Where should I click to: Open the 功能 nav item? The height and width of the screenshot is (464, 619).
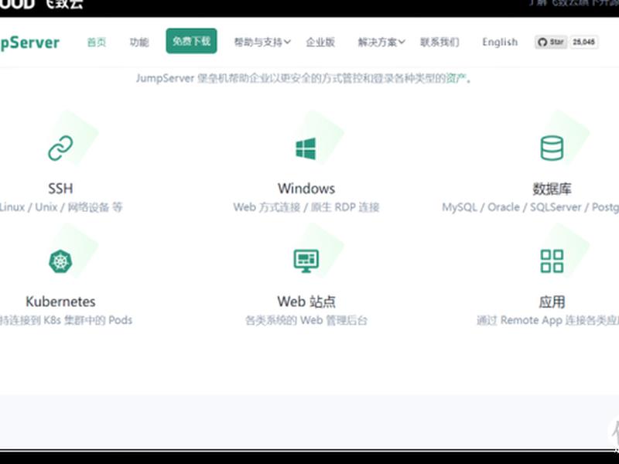click(139, 43)
